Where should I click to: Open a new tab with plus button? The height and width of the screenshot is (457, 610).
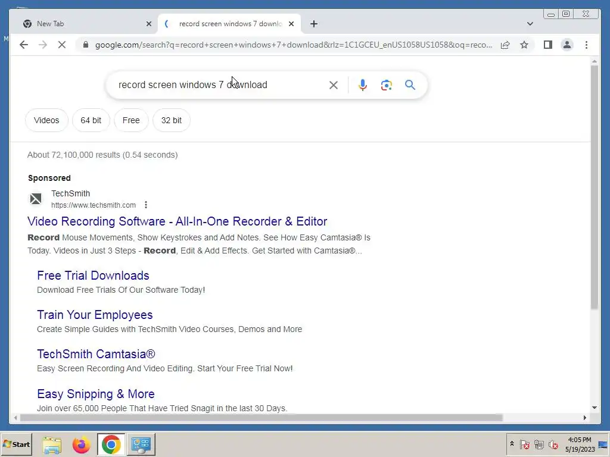pos(313,24)
